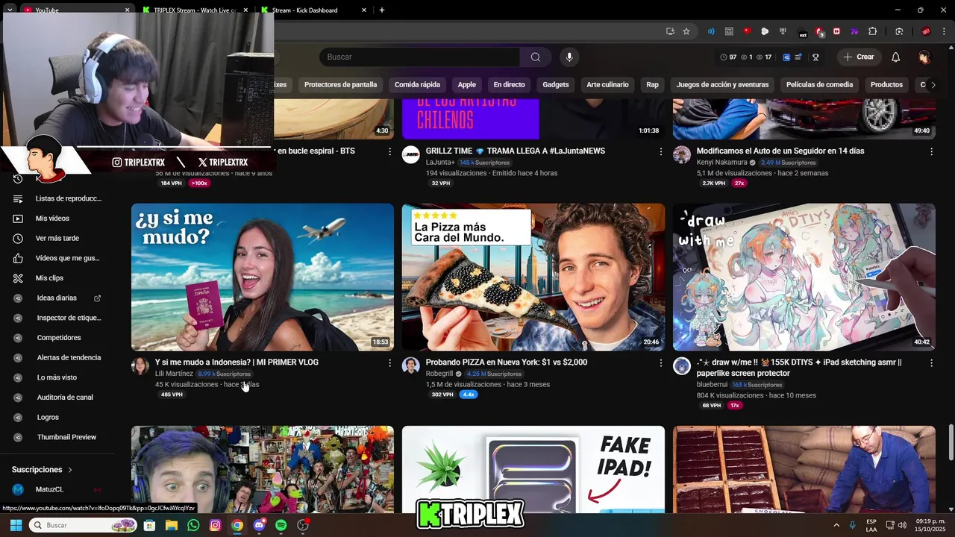Open Inspector de etiquetas in sidebar
The image size is (955, 537).
57,318
